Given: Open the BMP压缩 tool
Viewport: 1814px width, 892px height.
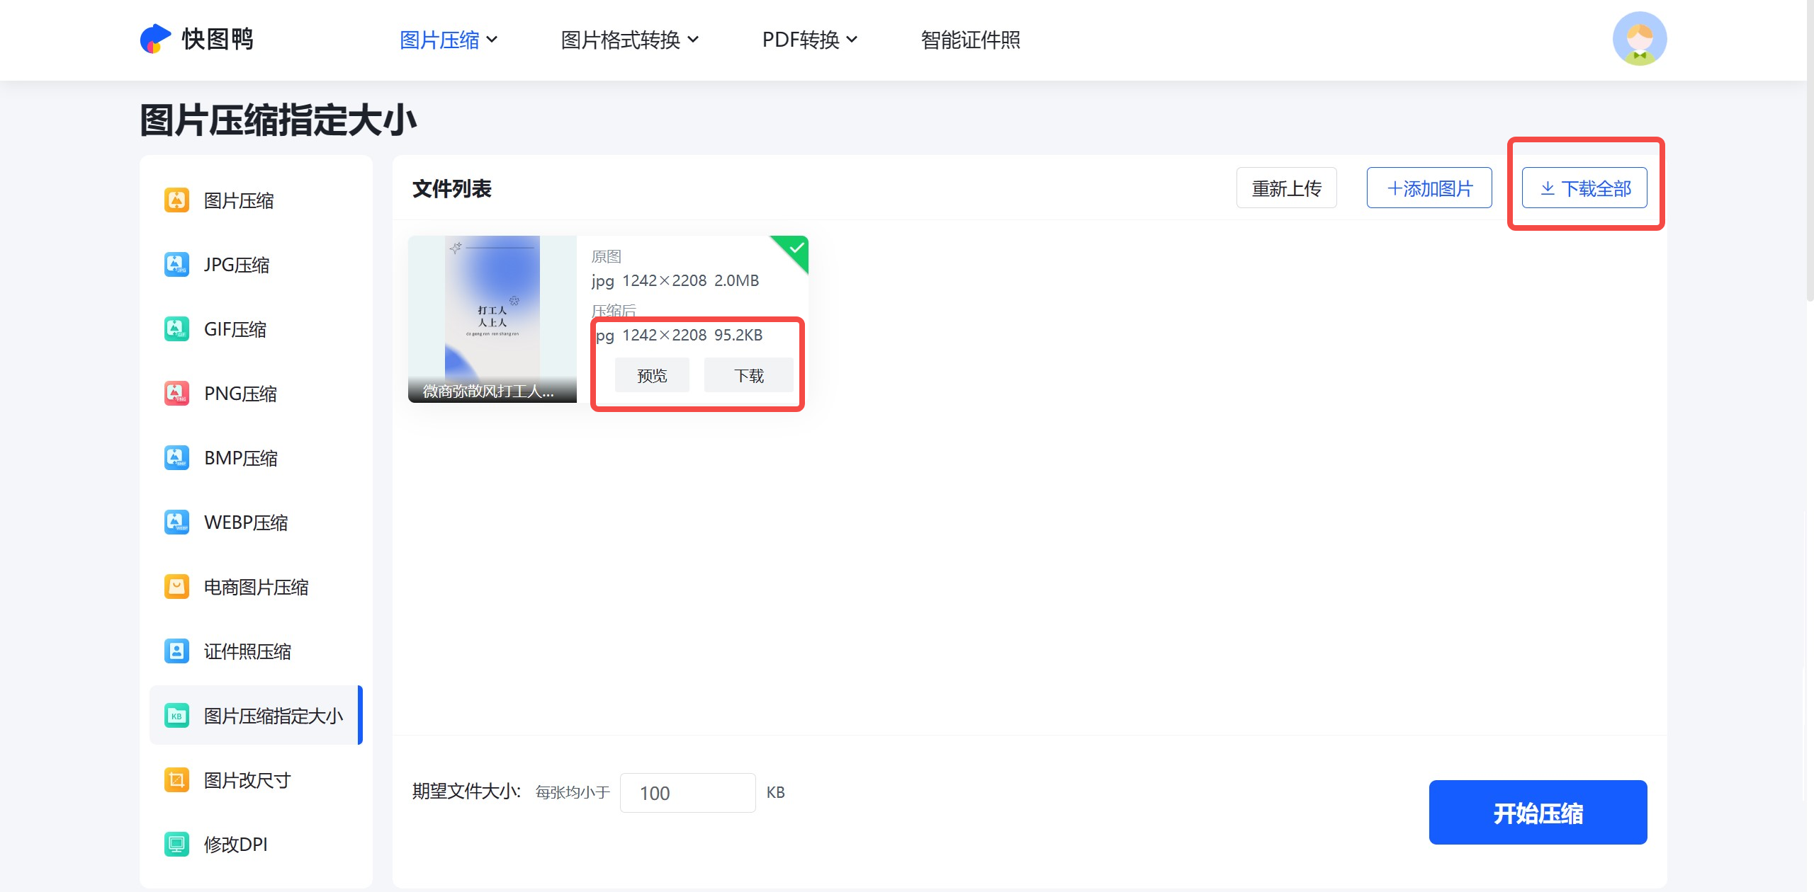Looking at the screenshot, I should (241, 457).
